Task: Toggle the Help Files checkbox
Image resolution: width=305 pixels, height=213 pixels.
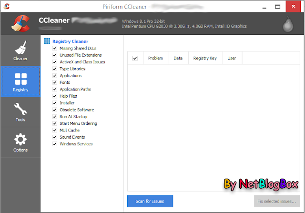Action: click(55, 96)
